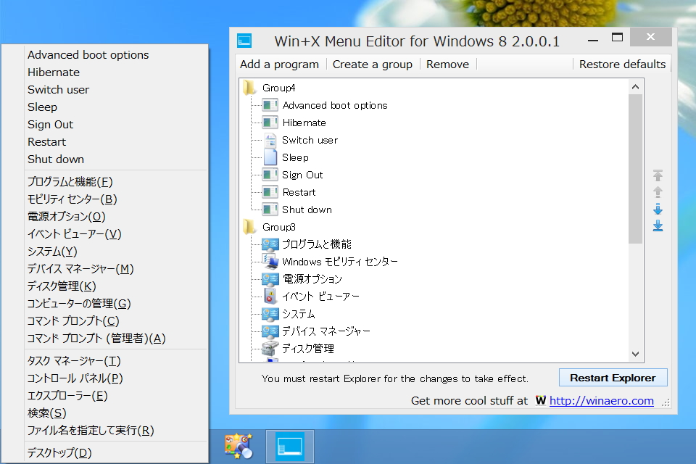
Task: Click the Move up arrow icon
Action: pyautogui.click(x=658, y=192)
